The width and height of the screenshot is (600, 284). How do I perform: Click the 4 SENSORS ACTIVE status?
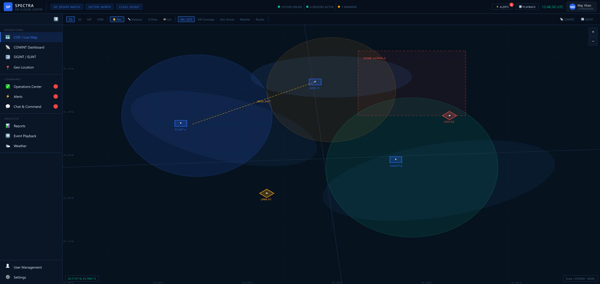pyautogui.click(x=320, y=7)
